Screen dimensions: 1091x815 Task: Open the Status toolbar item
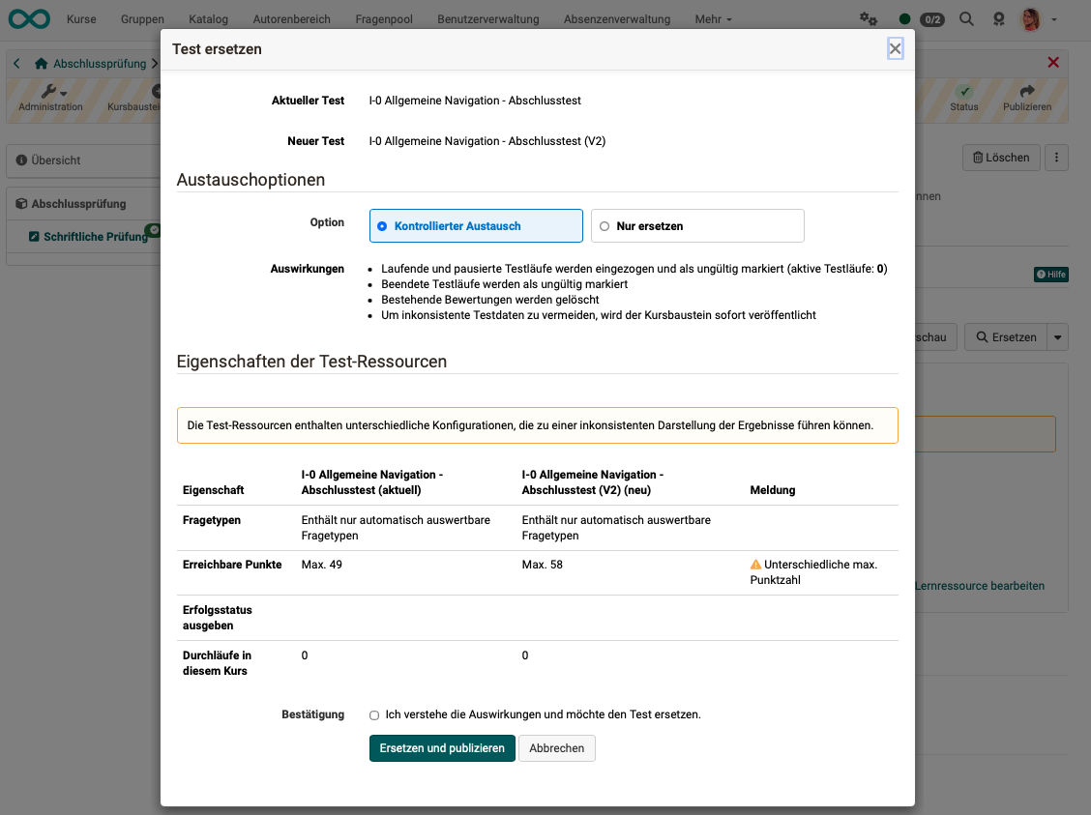(963, 98)
